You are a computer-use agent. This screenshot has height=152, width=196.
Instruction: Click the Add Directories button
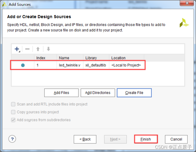(x=98, y=93)
